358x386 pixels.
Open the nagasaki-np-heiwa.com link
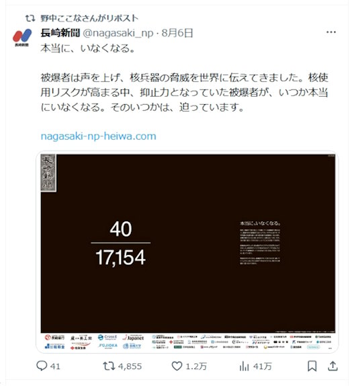98,136
